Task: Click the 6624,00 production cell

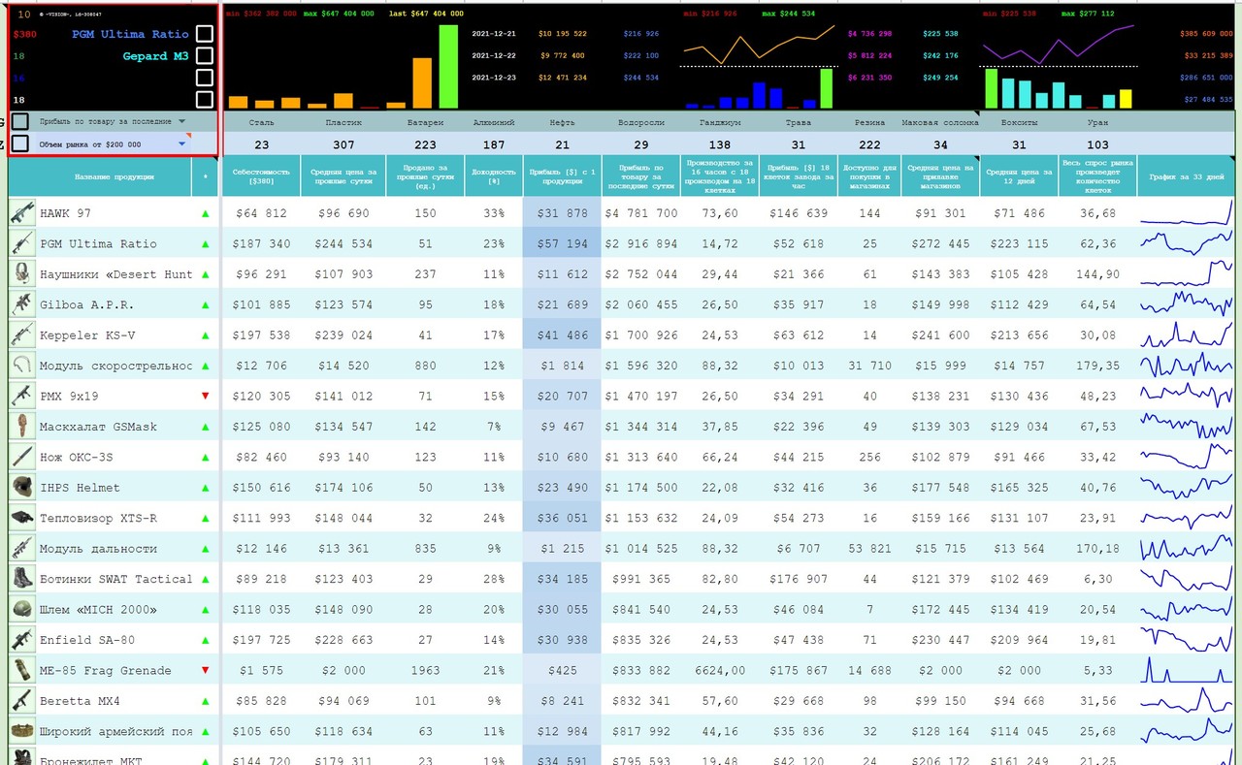Action: pyautogui.click(x=719, y=671)
